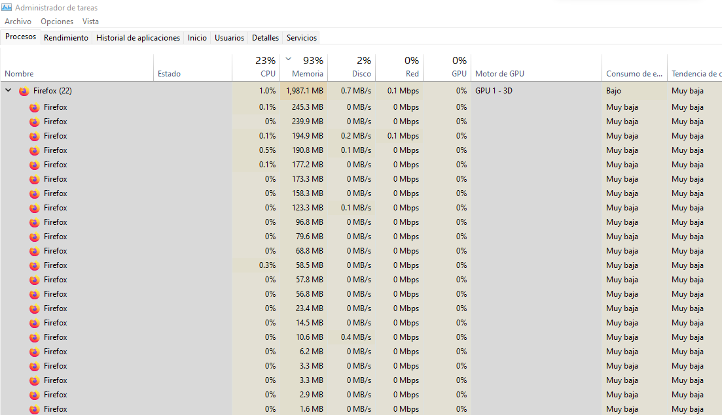Open the Servicios tab
The image size is (722, 415).
[302, 38]
